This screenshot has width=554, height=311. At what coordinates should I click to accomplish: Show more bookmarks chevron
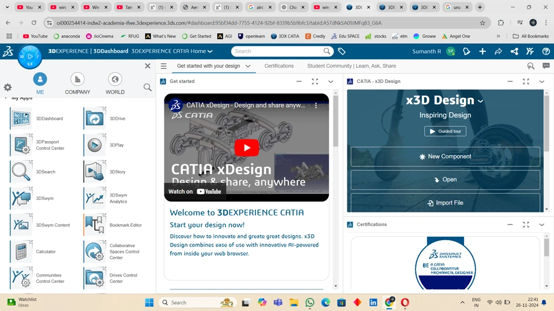pyautogui.click(x=498, y=36)
